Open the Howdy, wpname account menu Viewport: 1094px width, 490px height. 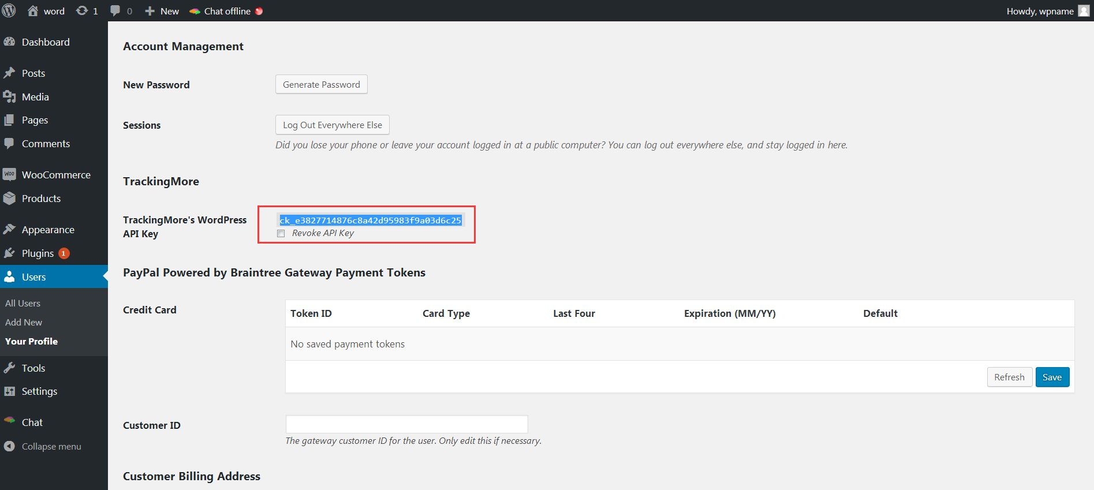pyautogui.click(x=1047, y=11)
